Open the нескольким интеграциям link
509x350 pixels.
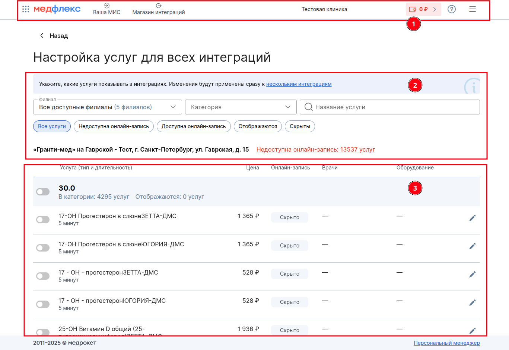click(x=299, y=84)
